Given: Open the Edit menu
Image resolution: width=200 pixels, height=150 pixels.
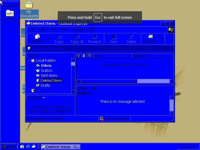Looking at the screenshot, I should coord(42,29).
